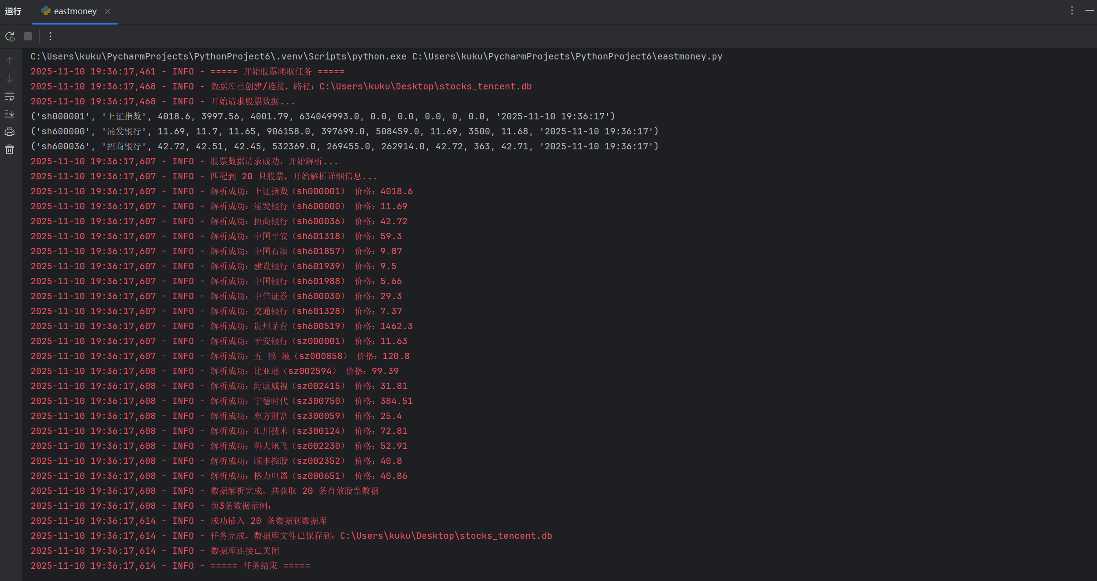Toggle soft-wrap for console output
The image size is (1097, 581).
10,97
